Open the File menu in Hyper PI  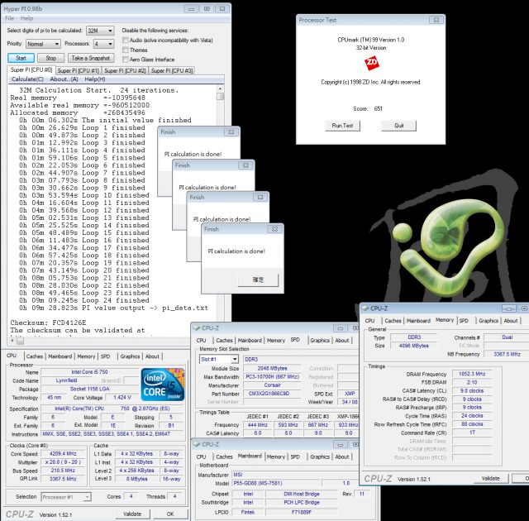click(x=9, y=18)
